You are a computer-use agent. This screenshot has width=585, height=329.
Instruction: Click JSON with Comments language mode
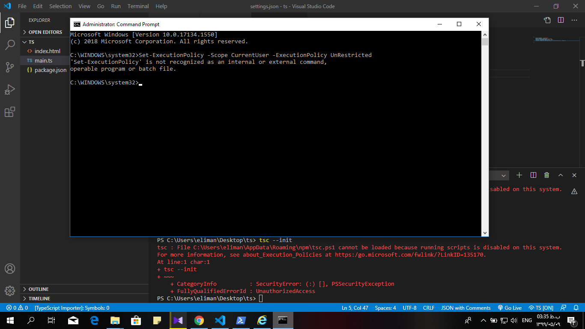point(466,308)
